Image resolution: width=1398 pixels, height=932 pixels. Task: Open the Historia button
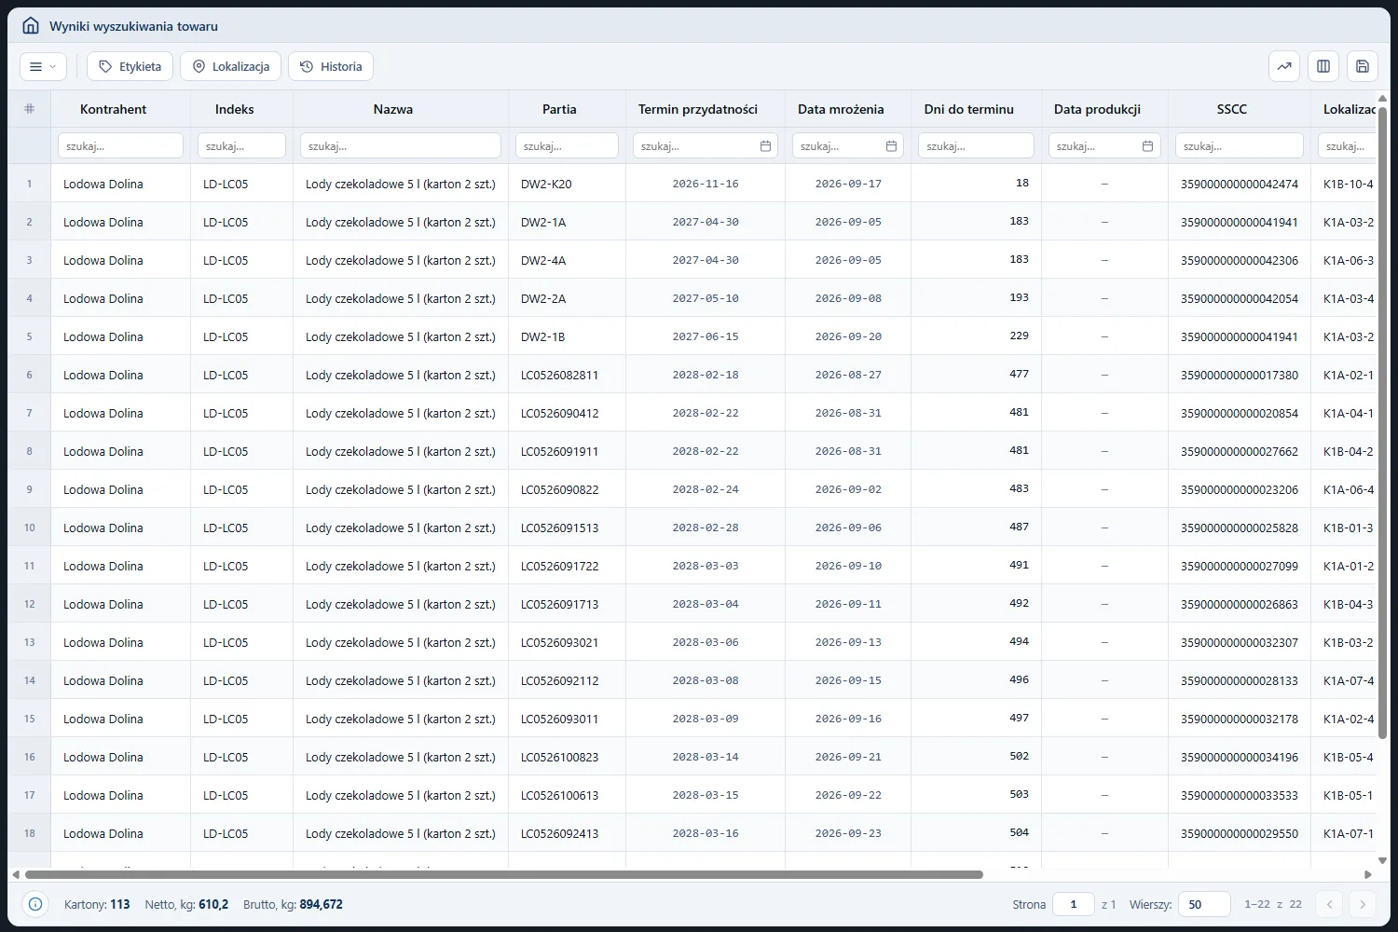click(x=331, y=66)
